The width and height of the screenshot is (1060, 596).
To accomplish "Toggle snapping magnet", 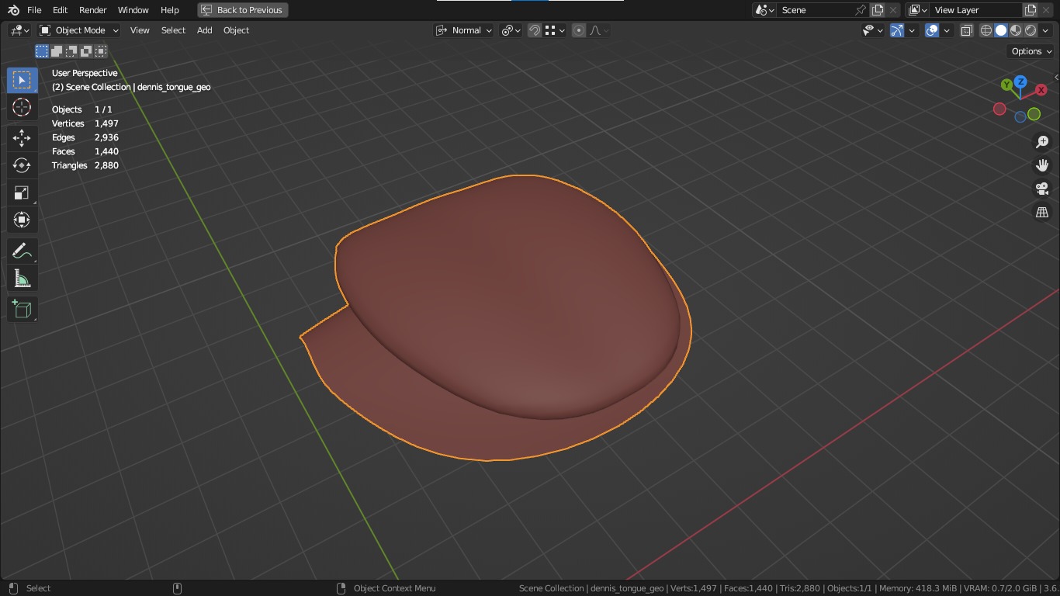I will tap(535, 30).
